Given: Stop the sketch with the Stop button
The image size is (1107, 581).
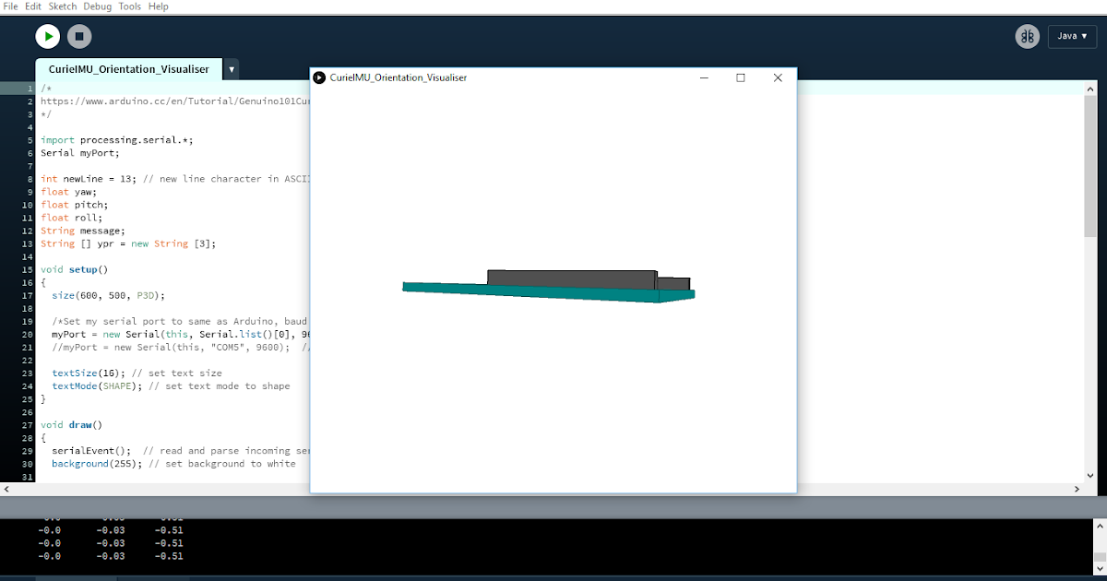Looking at the screenshot, I should pos(79,36).
